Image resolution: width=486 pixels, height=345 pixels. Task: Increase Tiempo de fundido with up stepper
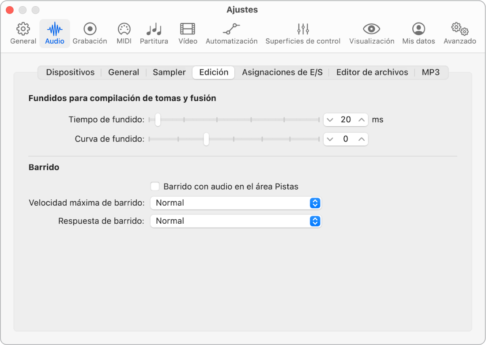[361, 120]
